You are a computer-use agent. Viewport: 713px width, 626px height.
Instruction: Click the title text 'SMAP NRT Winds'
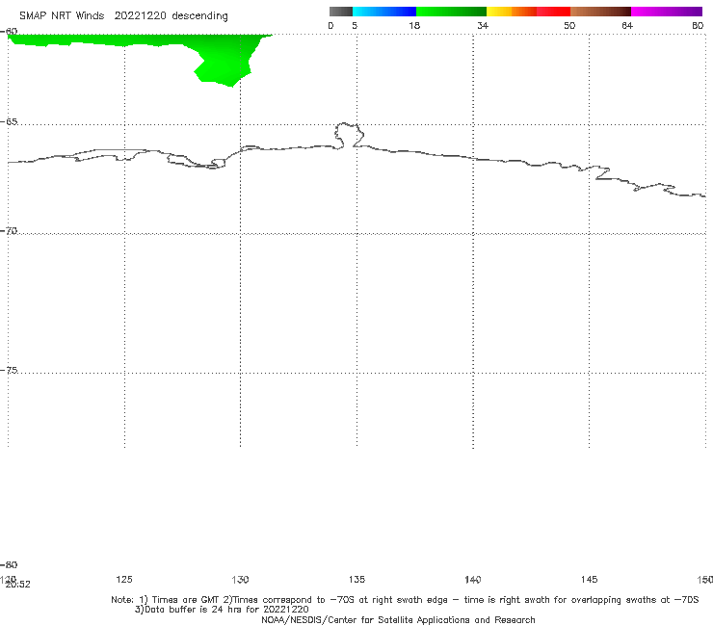(62, 16)
